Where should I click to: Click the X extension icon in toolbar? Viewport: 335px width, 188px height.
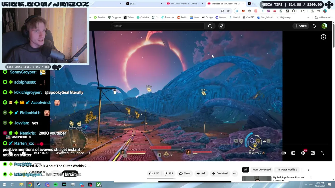[x=287, y=11]
